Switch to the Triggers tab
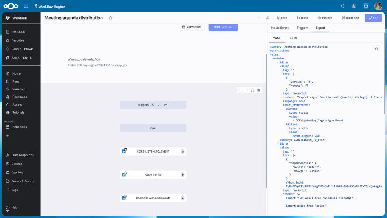This screenshot has width=387, height=218. pyautogui.click(x=302, y=28)
